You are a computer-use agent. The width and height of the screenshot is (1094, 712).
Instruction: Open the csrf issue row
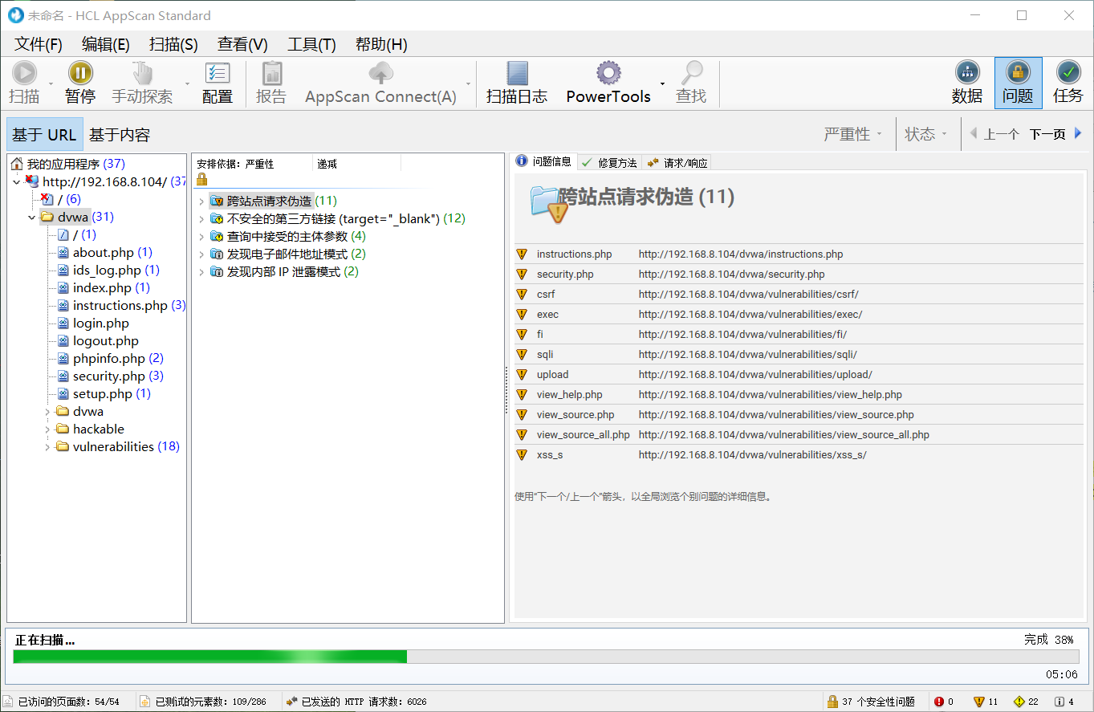799,294
